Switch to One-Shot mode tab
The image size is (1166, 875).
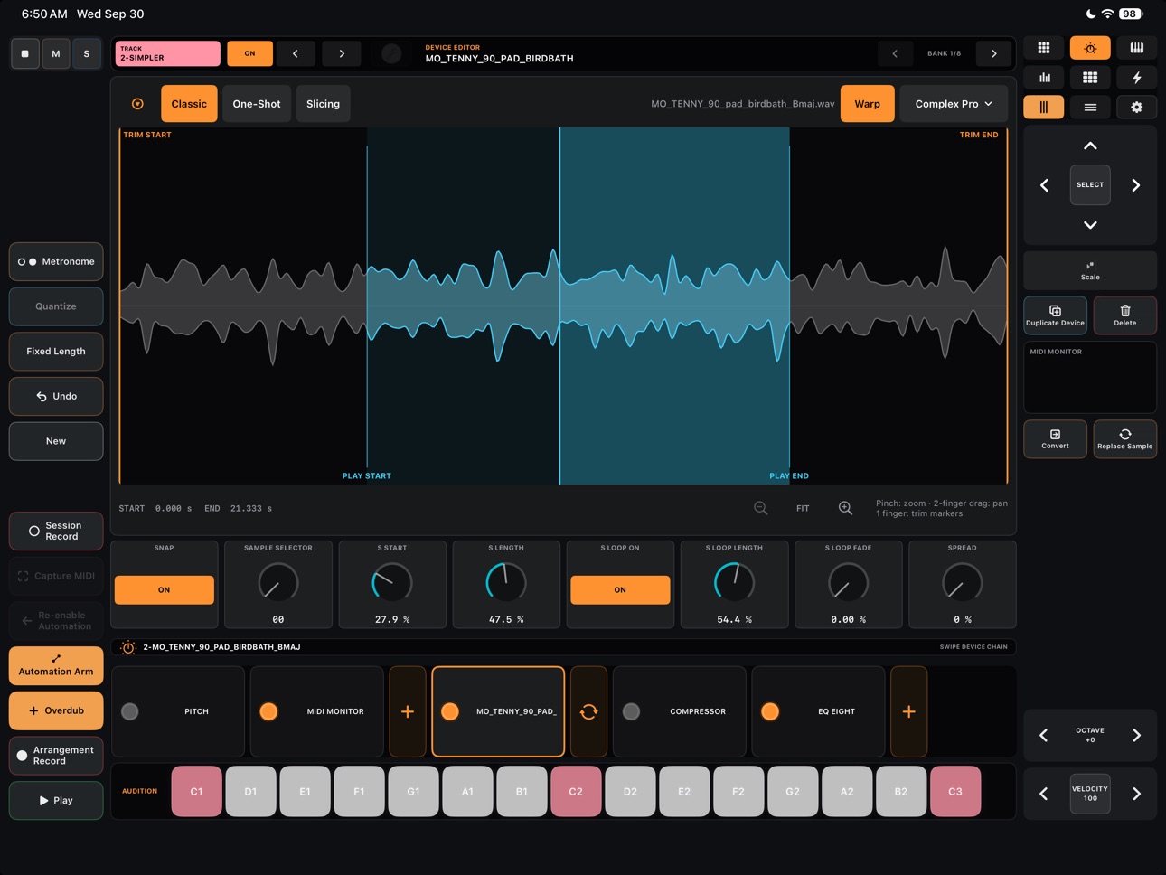coord(257,104)
